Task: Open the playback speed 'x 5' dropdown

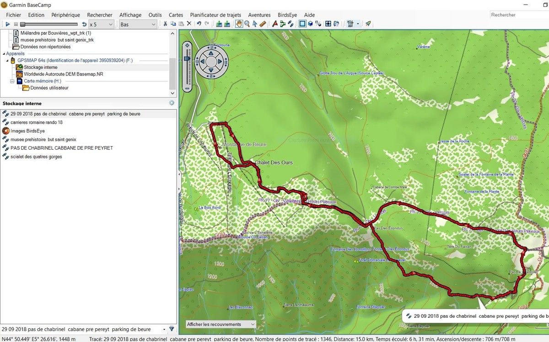Action: point(101,24)
